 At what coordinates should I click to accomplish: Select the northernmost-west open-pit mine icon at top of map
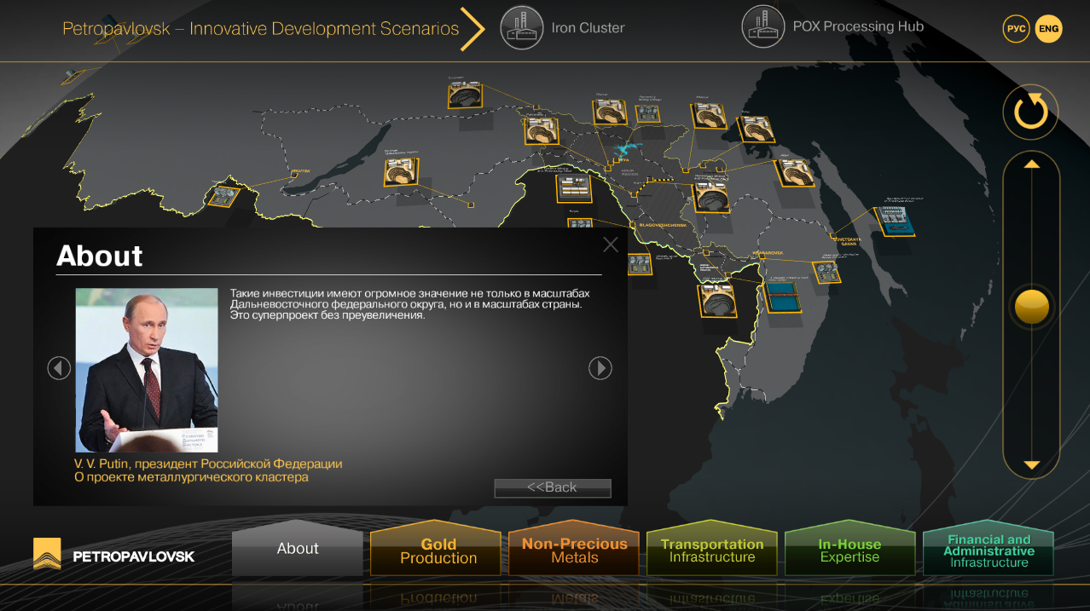tap(466, 95)
